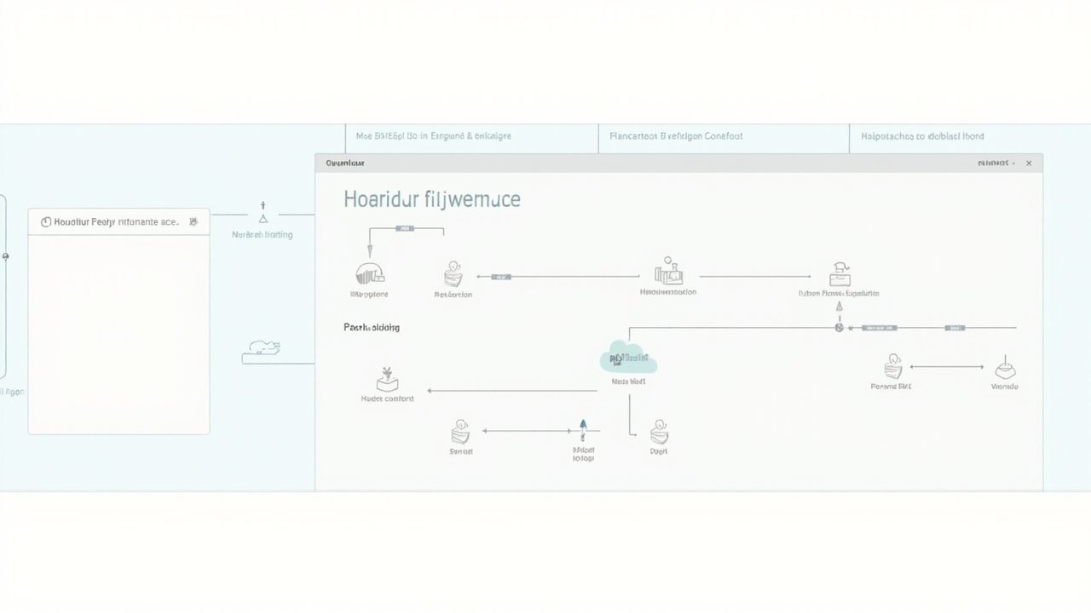Click the person icon labeled Perand RKC
Screen dimensions: 1091x613
coord(892,367)
